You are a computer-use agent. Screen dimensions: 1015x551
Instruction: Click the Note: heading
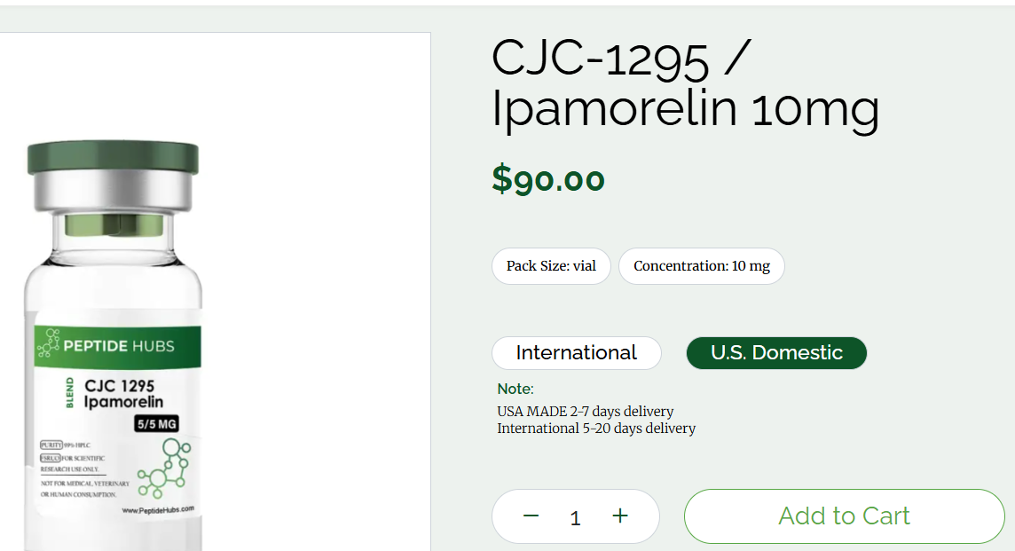coord(515,389)
